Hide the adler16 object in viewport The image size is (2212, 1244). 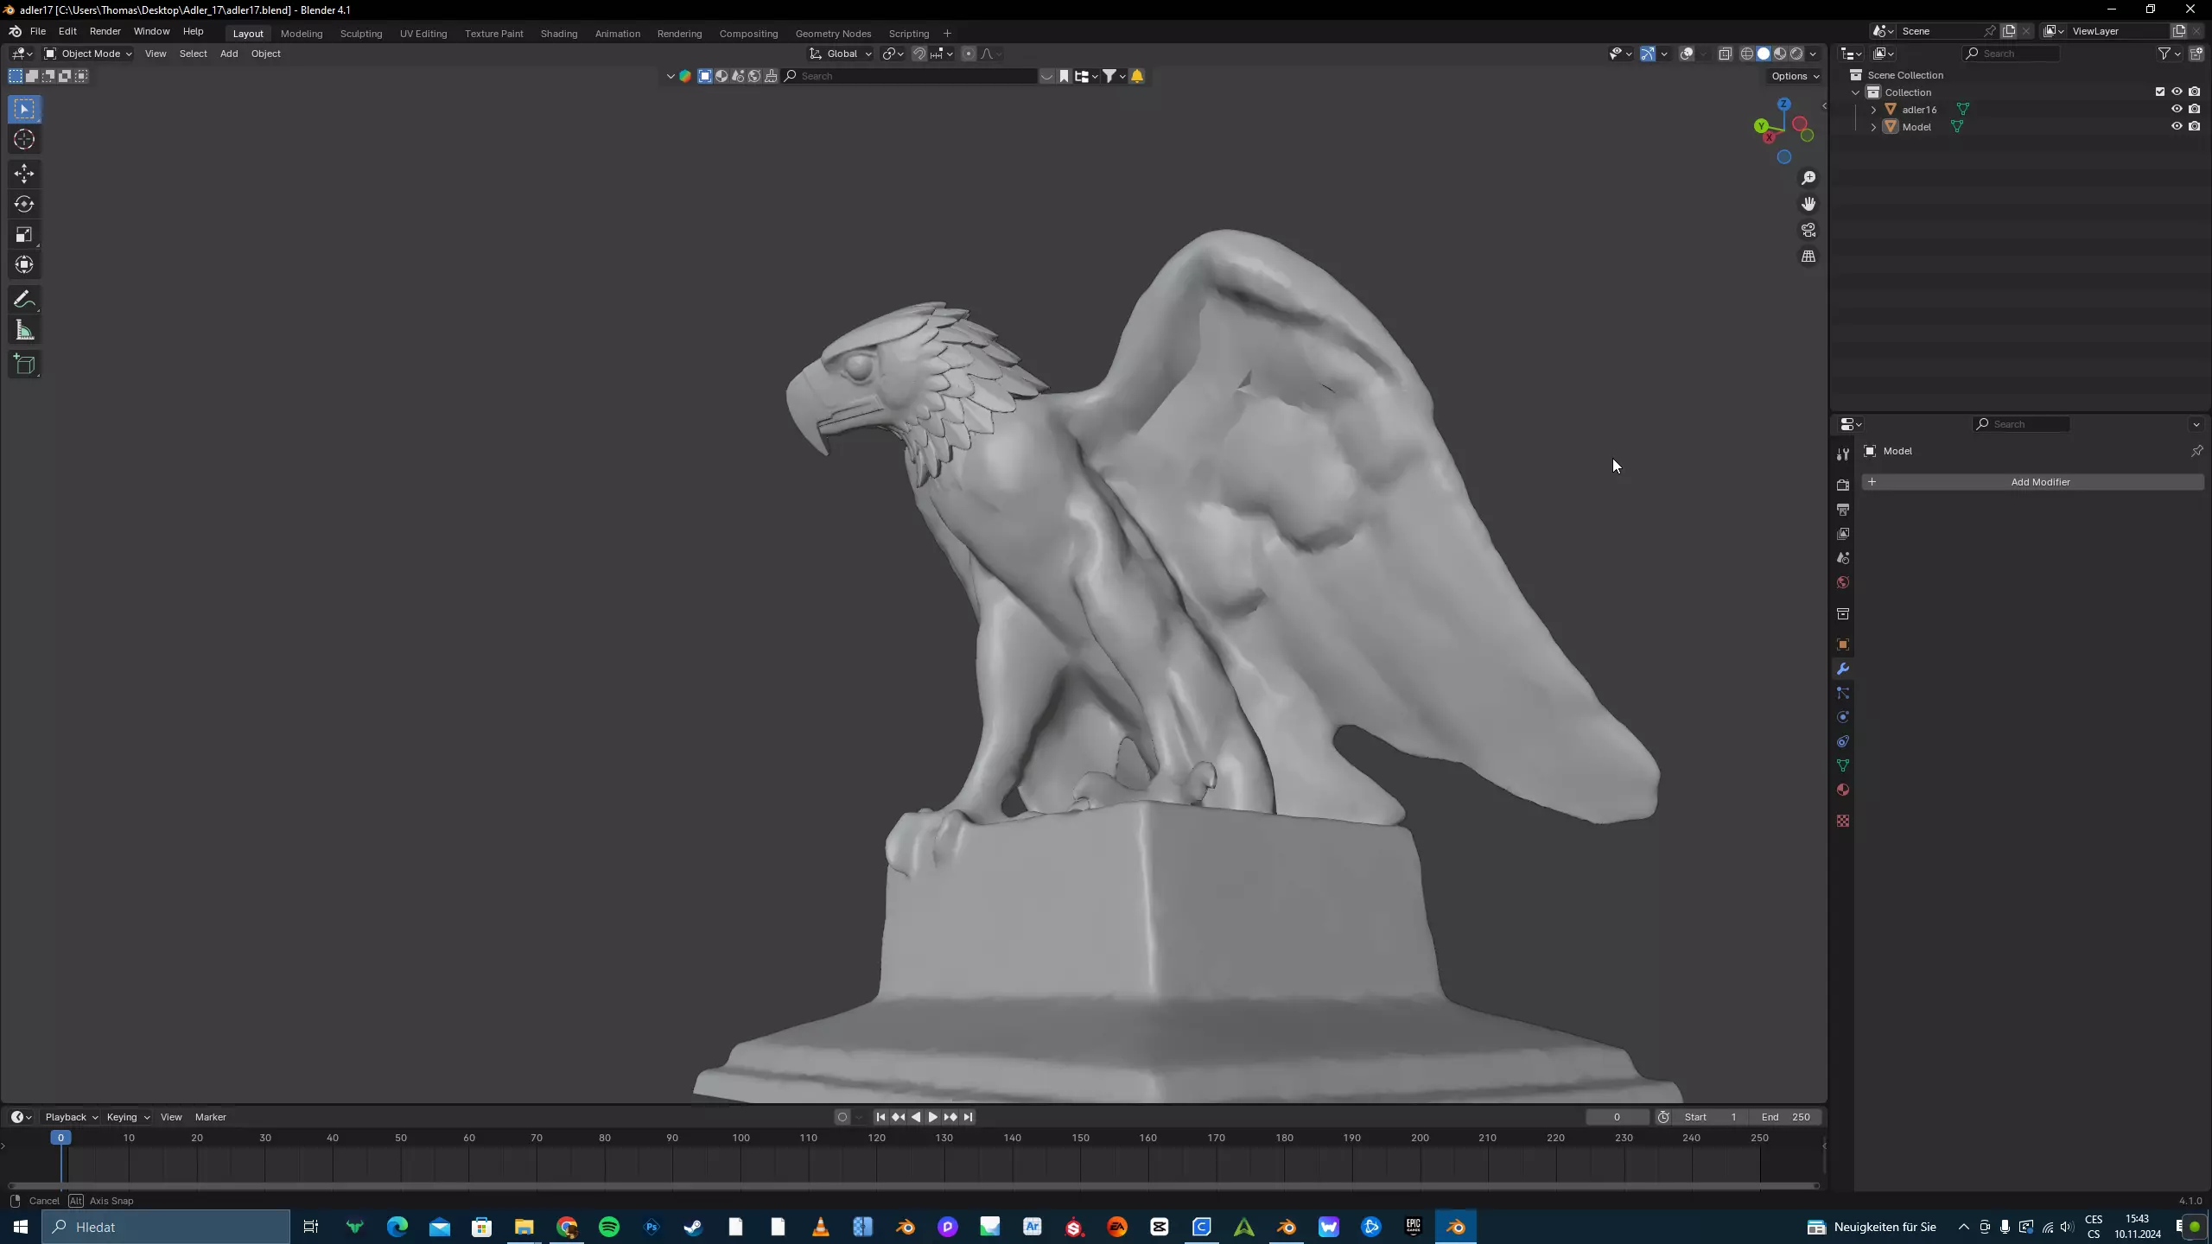2177,110
